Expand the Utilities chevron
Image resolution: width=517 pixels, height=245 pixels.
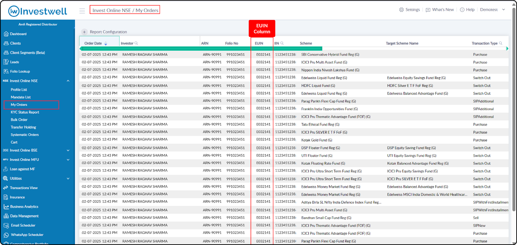pos(68,179)
